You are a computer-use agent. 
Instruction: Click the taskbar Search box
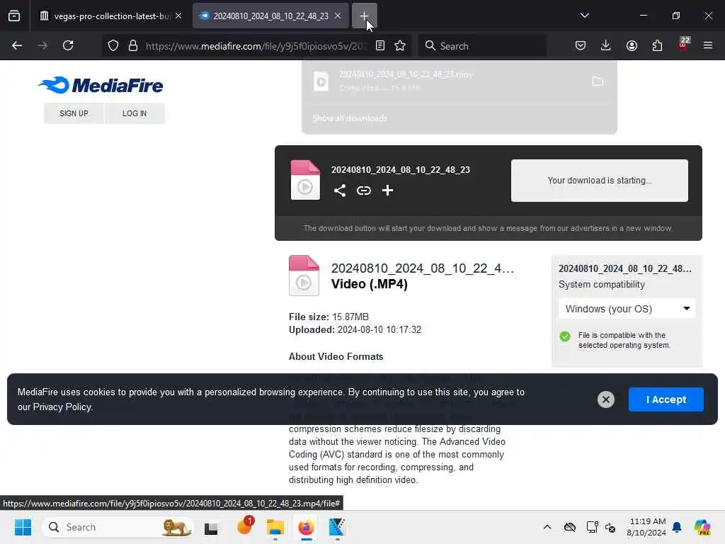[x=118, y=527]
